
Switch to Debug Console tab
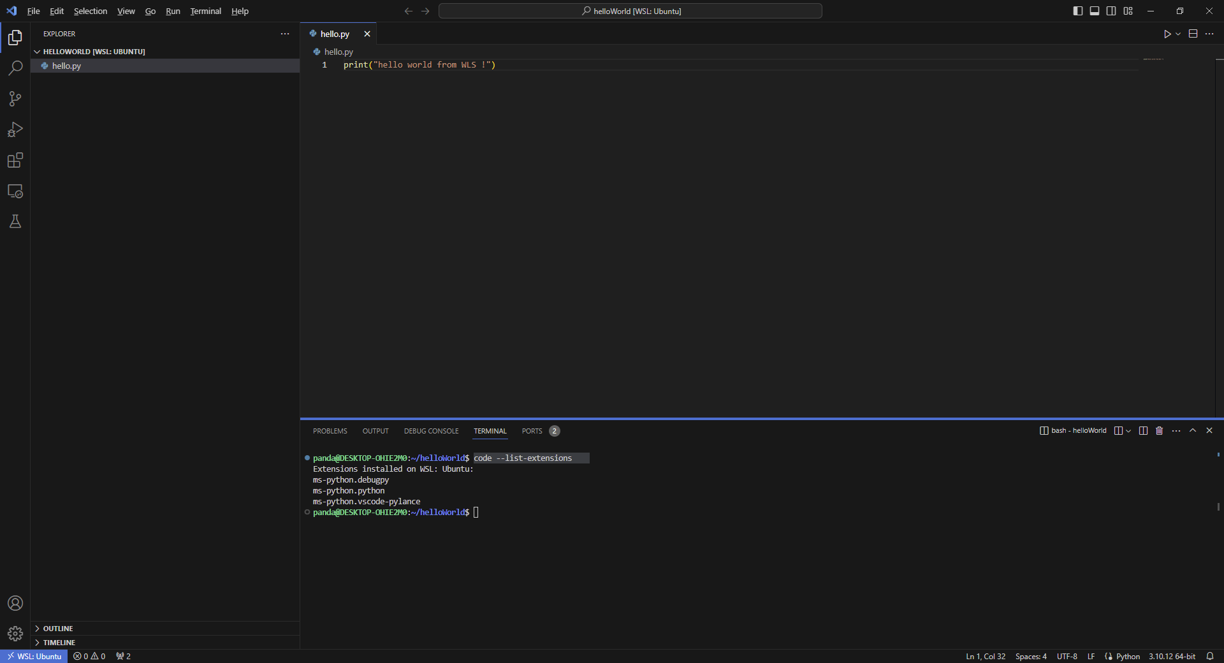click(431, 432)
